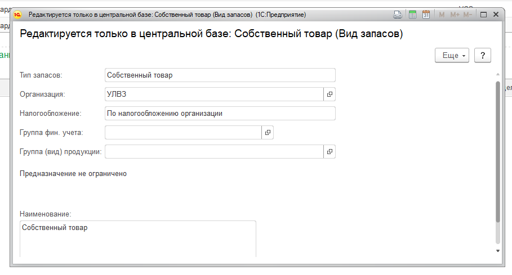Maximize the dialog window
Viewport: 512px width, 275px height.
(484, 15)
